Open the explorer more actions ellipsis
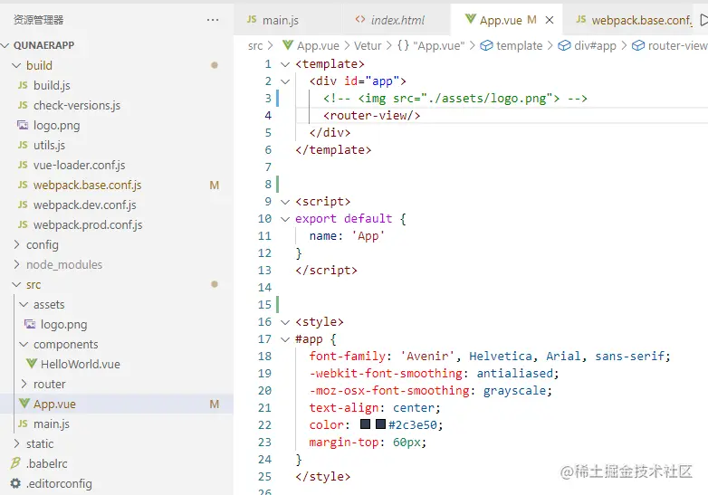Screen dimensions: 708x495 tap(213, 20)
